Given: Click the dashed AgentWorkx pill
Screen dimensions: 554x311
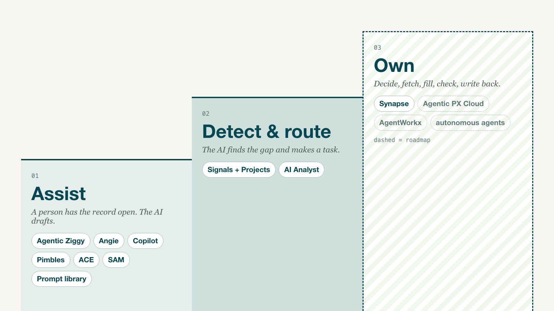Looking at the screenshot, I should pyautogui.click(x=401, y=123).
